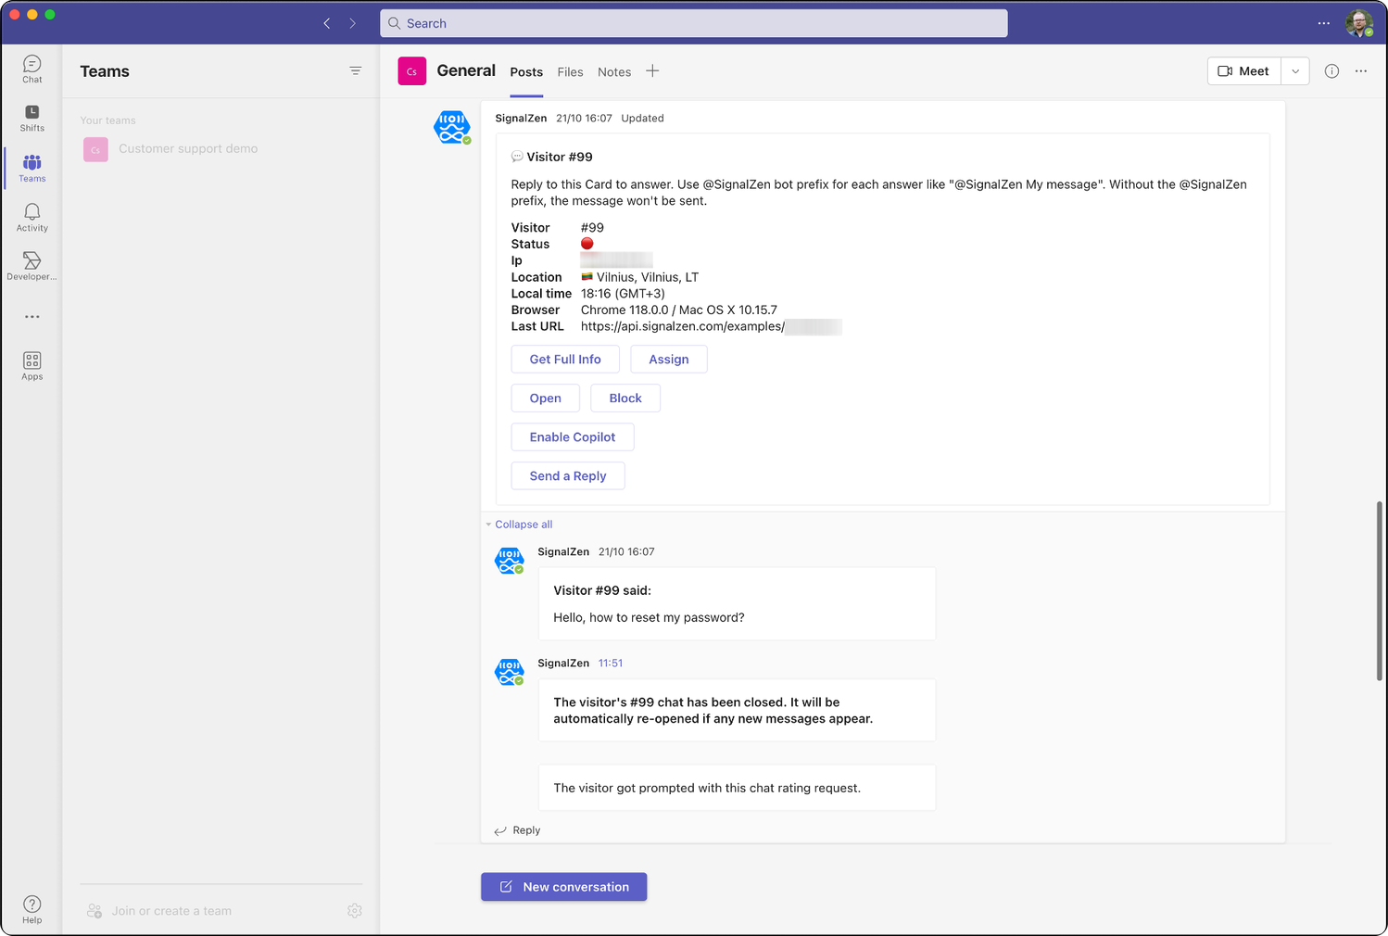The height and width of the screenshot is (936, 1388).
Task: Select Customer support demo team
Action: 221,149
